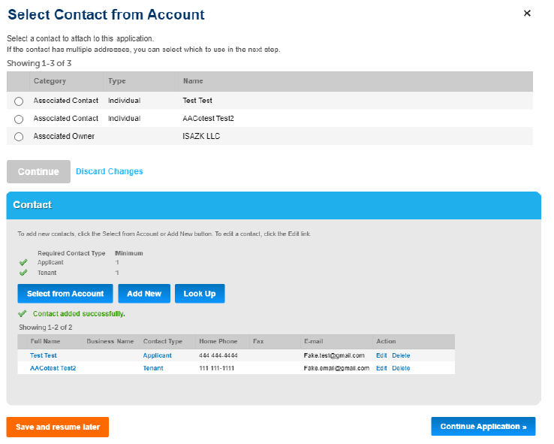Click the green checkmark beside Applicant requirement
This screenshot has width=554, height=444.
23,263
